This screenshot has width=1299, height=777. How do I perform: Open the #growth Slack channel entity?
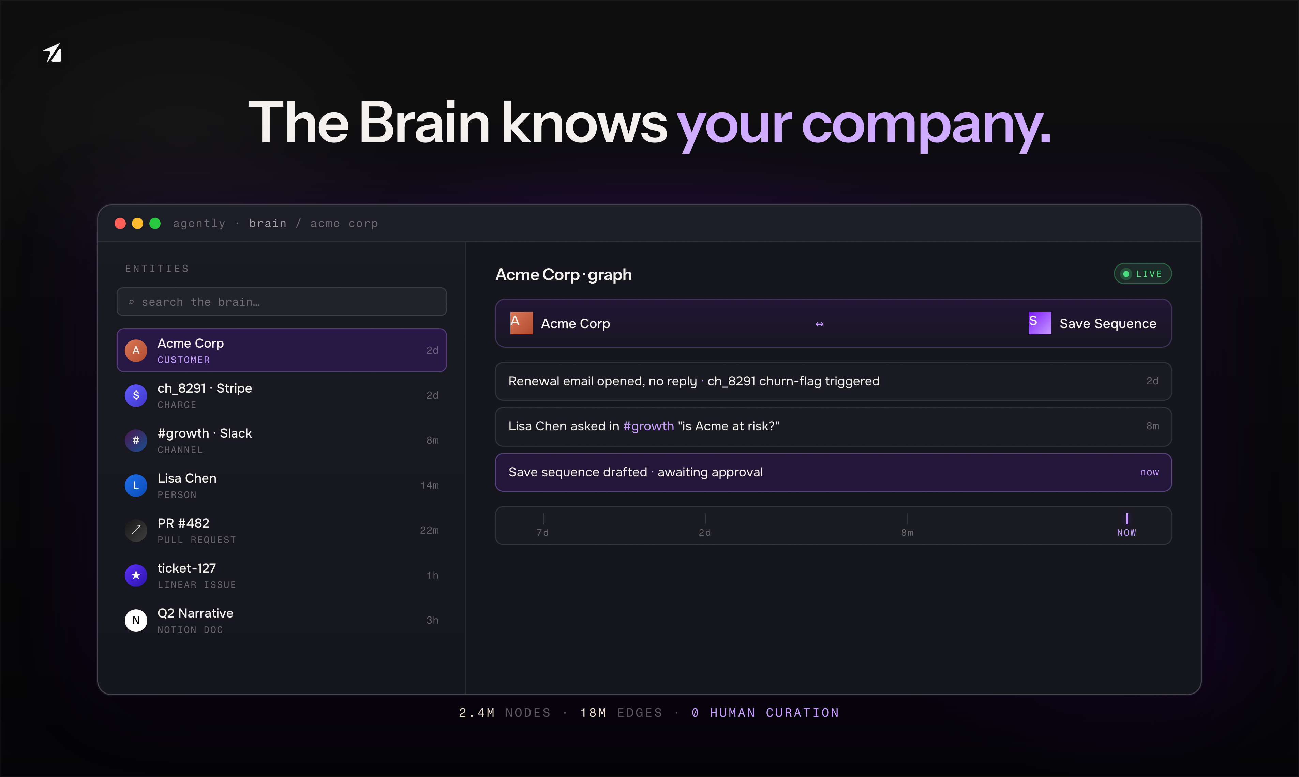pyautogui.click(x=281, y=440)
